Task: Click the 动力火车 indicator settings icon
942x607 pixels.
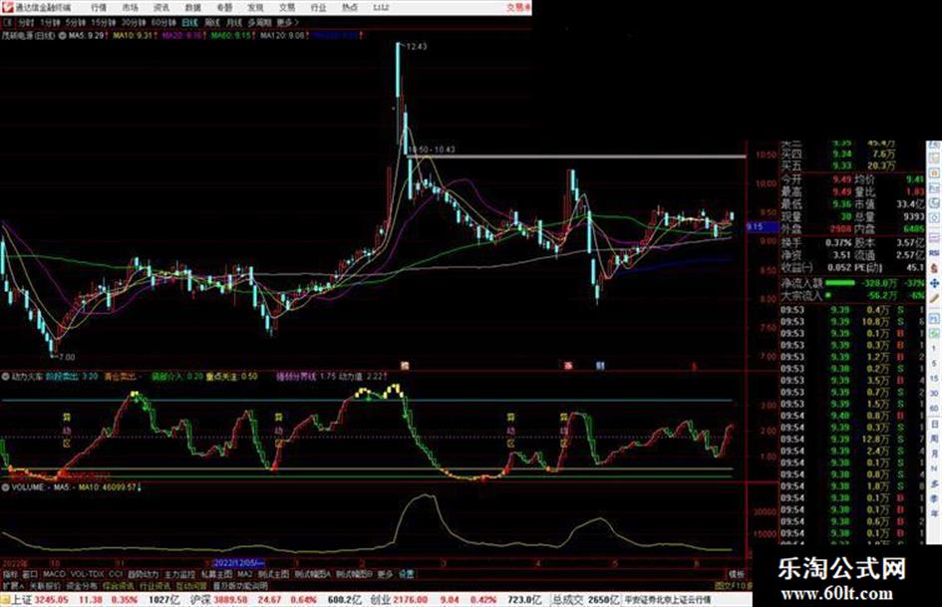Action: coord(5,377)
